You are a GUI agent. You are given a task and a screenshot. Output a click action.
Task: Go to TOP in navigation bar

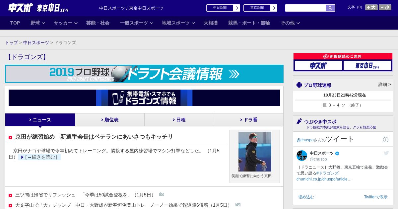tap(15, 23)
